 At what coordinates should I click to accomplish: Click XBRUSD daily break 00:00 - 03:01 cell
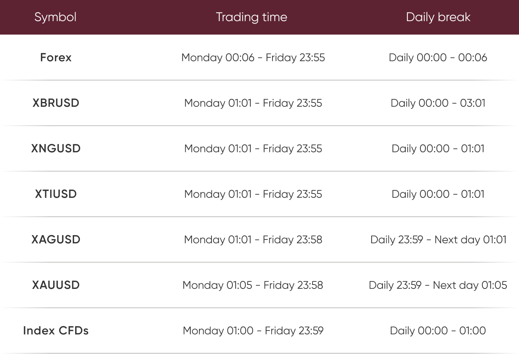[x=438, y=103]
